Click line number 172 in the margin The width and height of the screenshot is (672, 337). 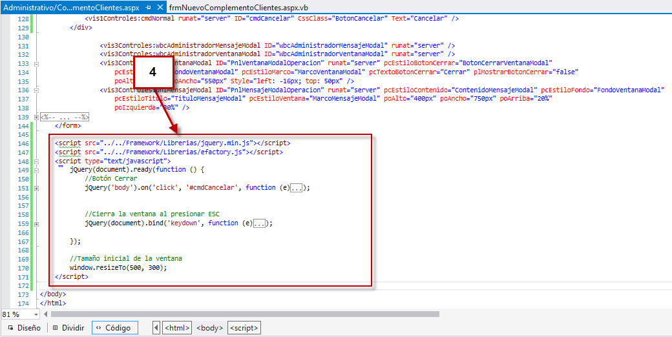pos(23,286)
